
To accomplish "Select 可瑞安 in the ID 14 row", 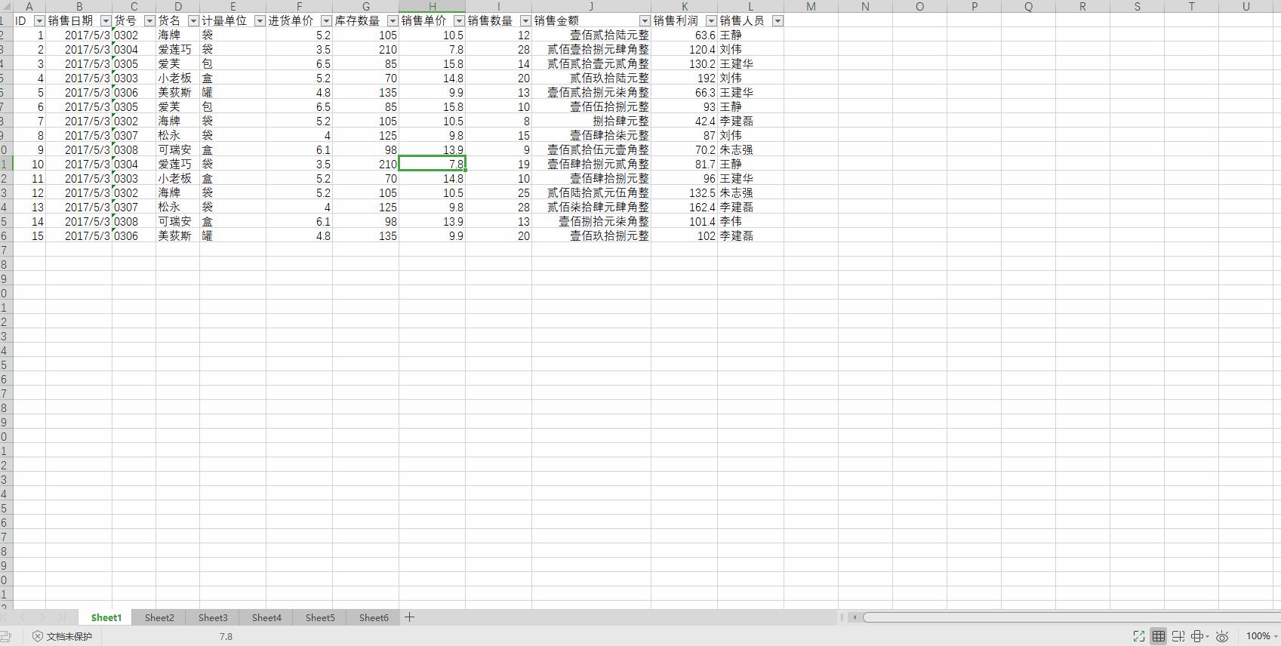I will click(177, 222).
